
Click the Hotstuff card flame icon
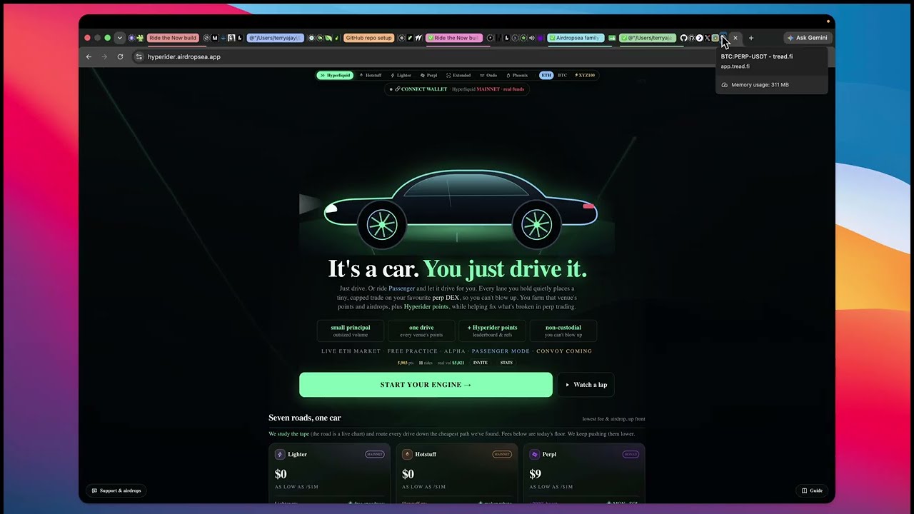pyautogui.click(x=407, y=454)
